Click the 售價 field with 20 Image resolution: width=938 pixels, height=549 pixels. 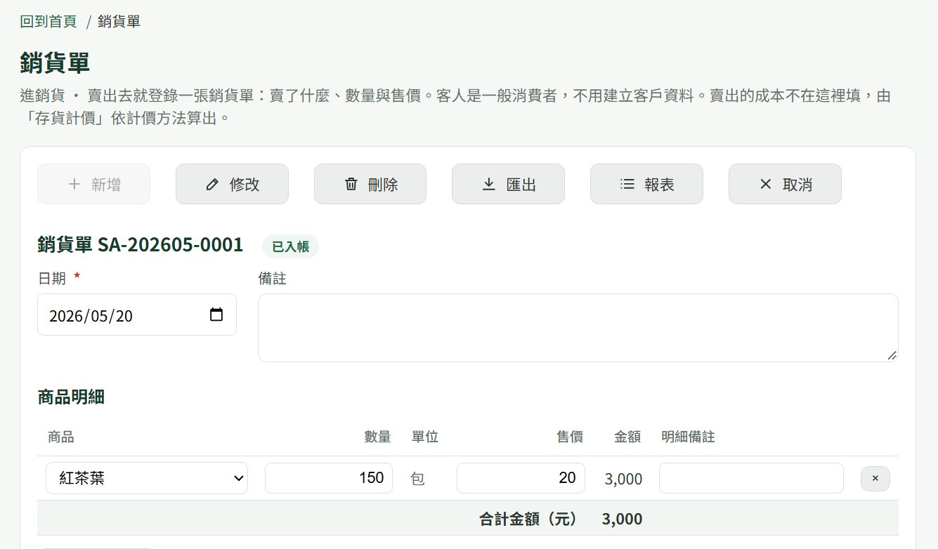pos(521,478)
